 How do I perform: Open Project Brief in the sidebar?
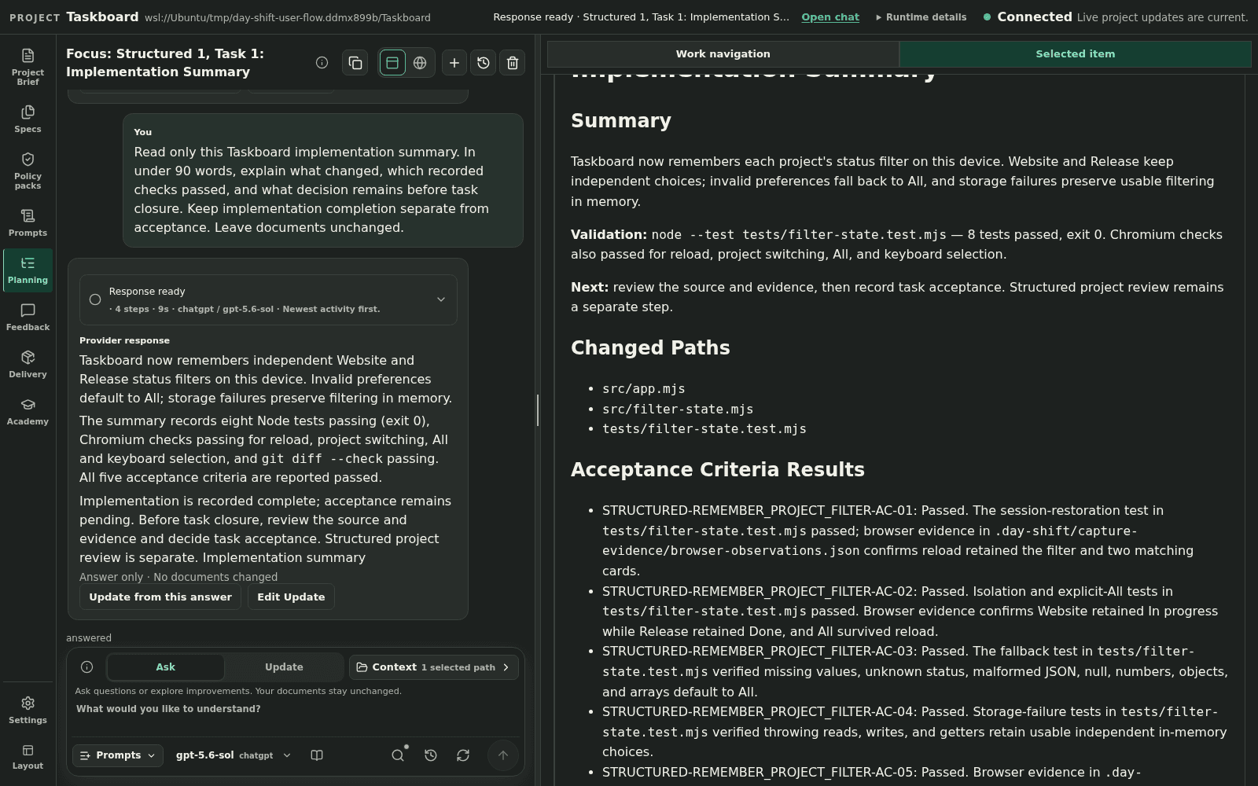coord(28,67)
